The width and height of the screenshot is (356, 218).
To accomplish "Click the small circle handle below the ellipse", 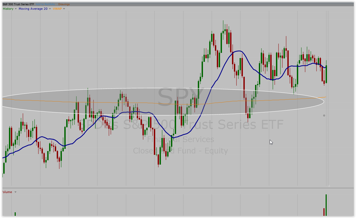I will pos(324,116).
